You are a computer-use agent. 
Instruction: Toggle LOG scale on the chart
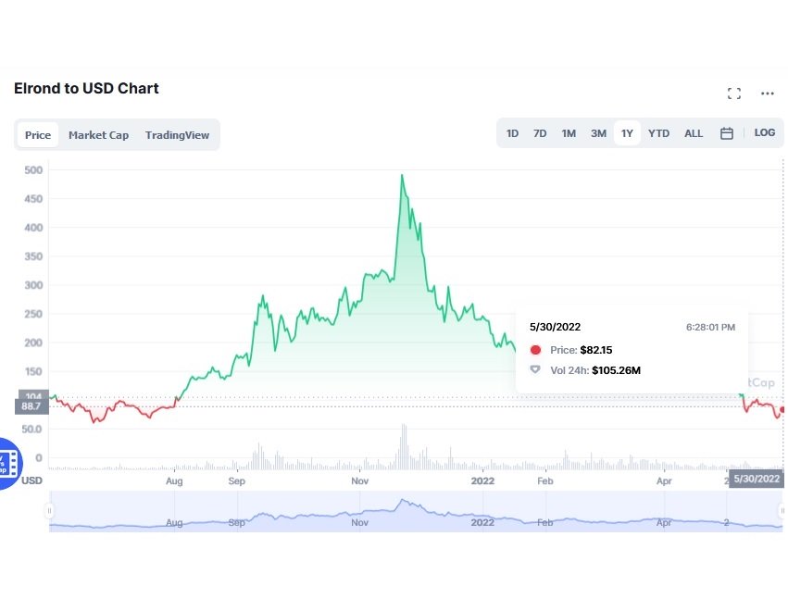(765, 133)
